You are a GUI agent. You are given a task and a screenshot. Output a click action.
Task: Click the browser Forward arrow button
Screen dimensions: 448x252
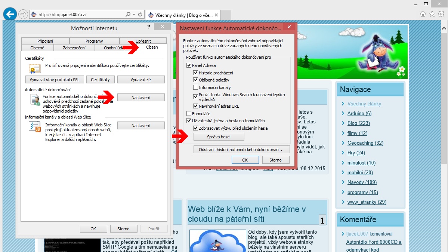point(23,14)
